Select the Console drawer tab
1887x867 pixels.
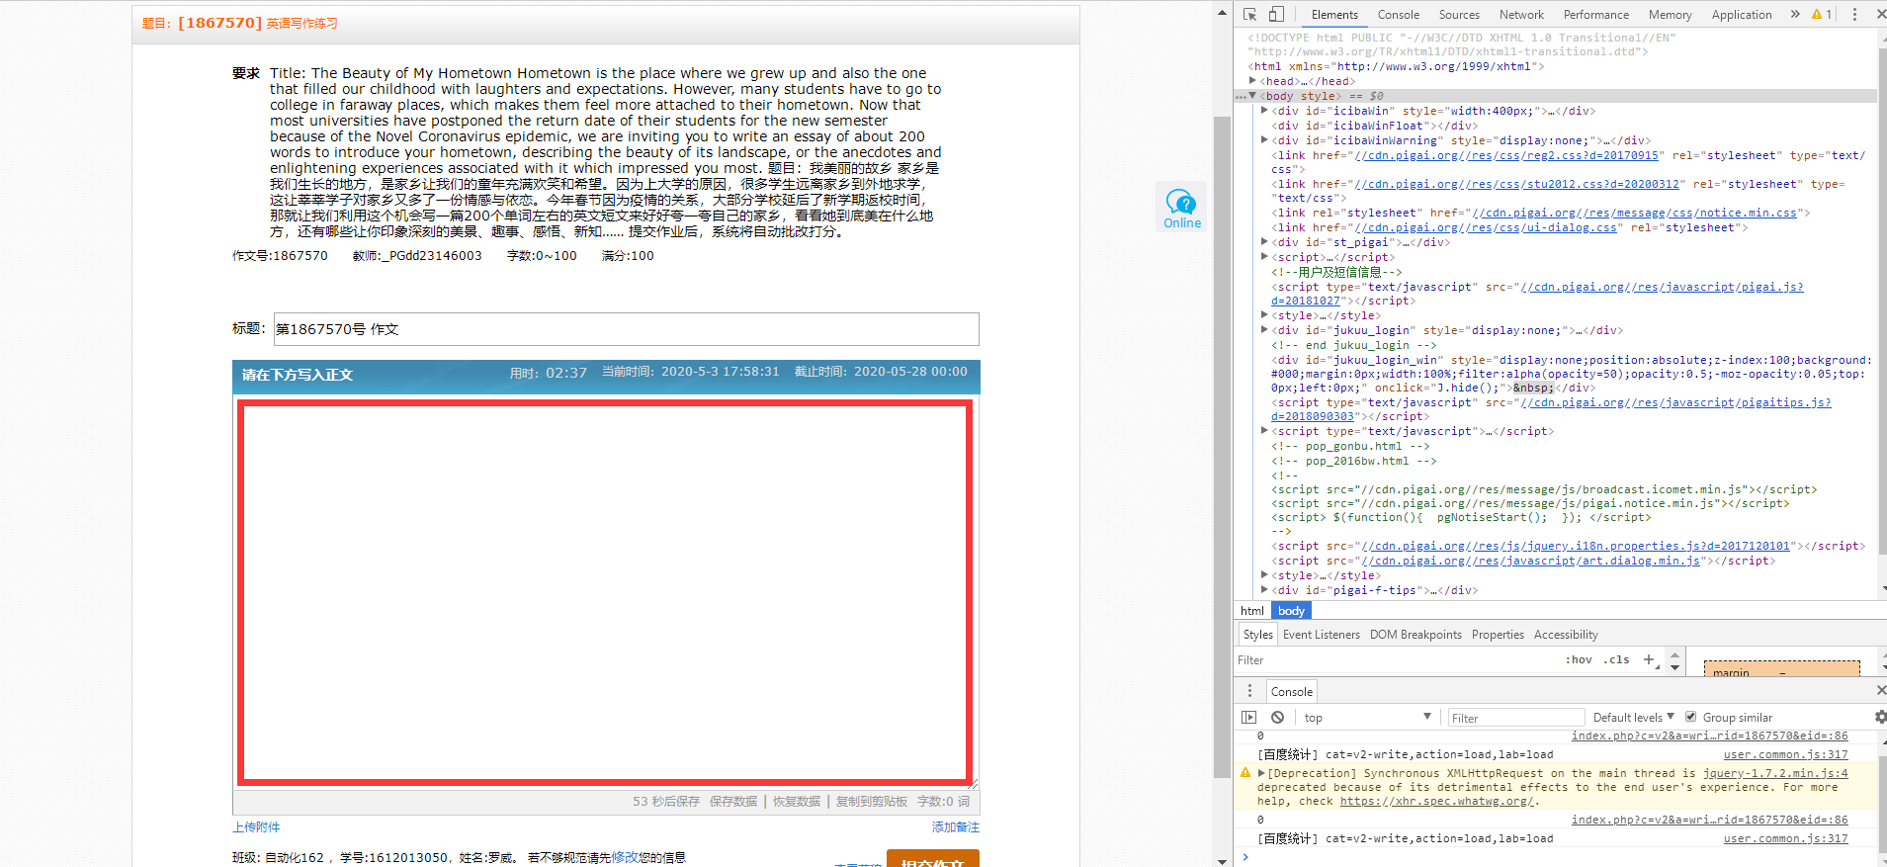(x=1291, y=691)
